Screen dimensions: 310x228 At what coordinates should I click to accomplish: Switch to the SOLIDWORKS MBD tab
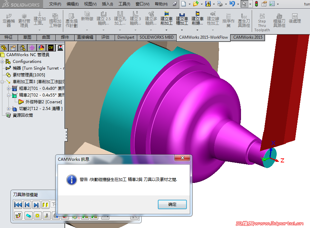click(157, 37)
